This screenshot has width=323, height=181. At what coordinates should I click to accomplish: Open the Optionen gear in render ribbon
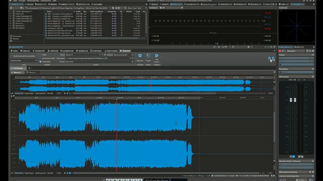140,56
